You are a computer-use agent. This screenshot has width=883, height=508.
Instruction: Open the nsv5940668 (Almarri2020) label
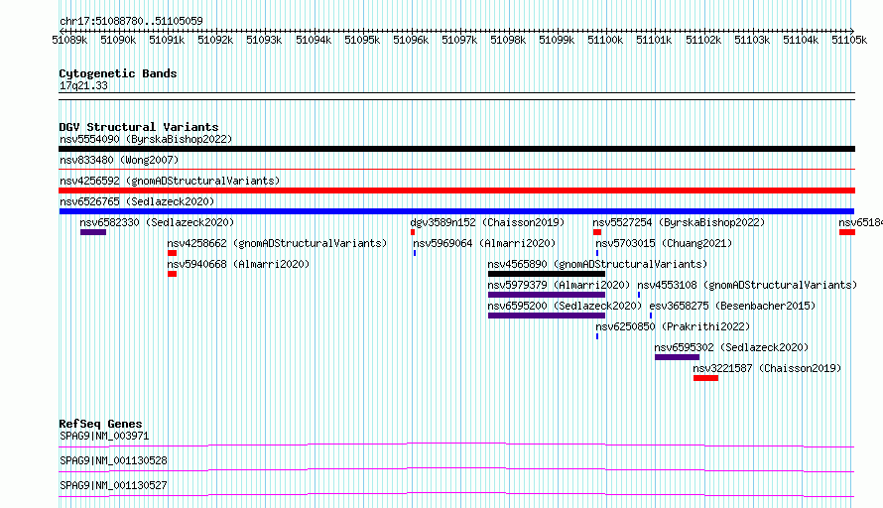click(x=238, y=264)
